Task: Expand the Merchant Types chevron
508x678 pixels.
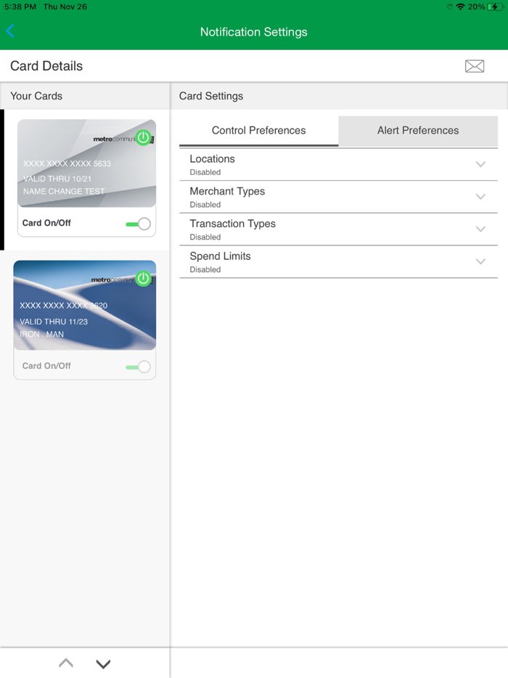Action: coord(480,197)
